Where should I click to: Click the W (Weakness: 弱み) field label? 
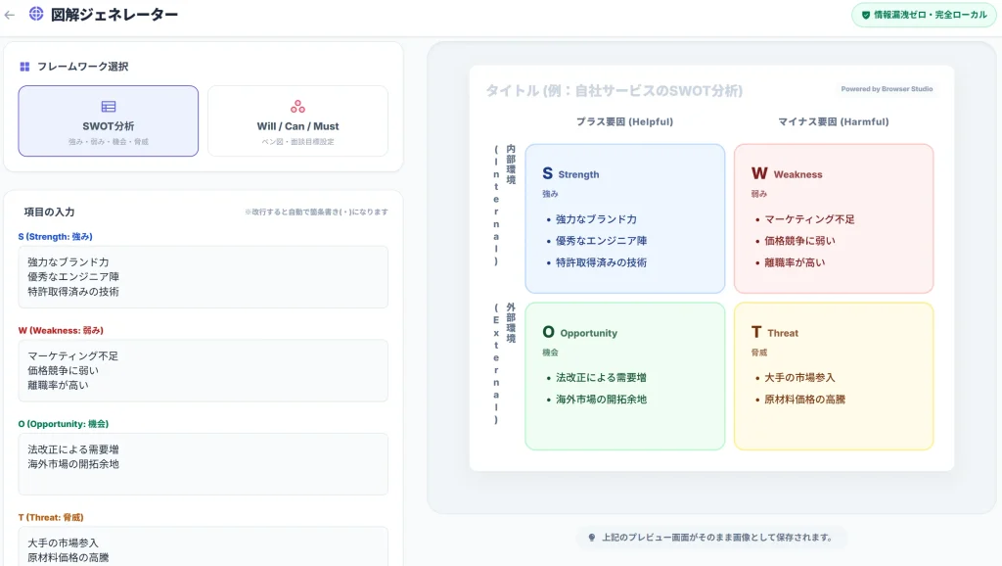[x=61, y=331]
